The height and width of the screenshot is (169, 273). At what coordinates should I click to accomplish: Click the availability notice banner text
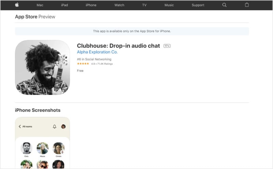coord(132,31)
